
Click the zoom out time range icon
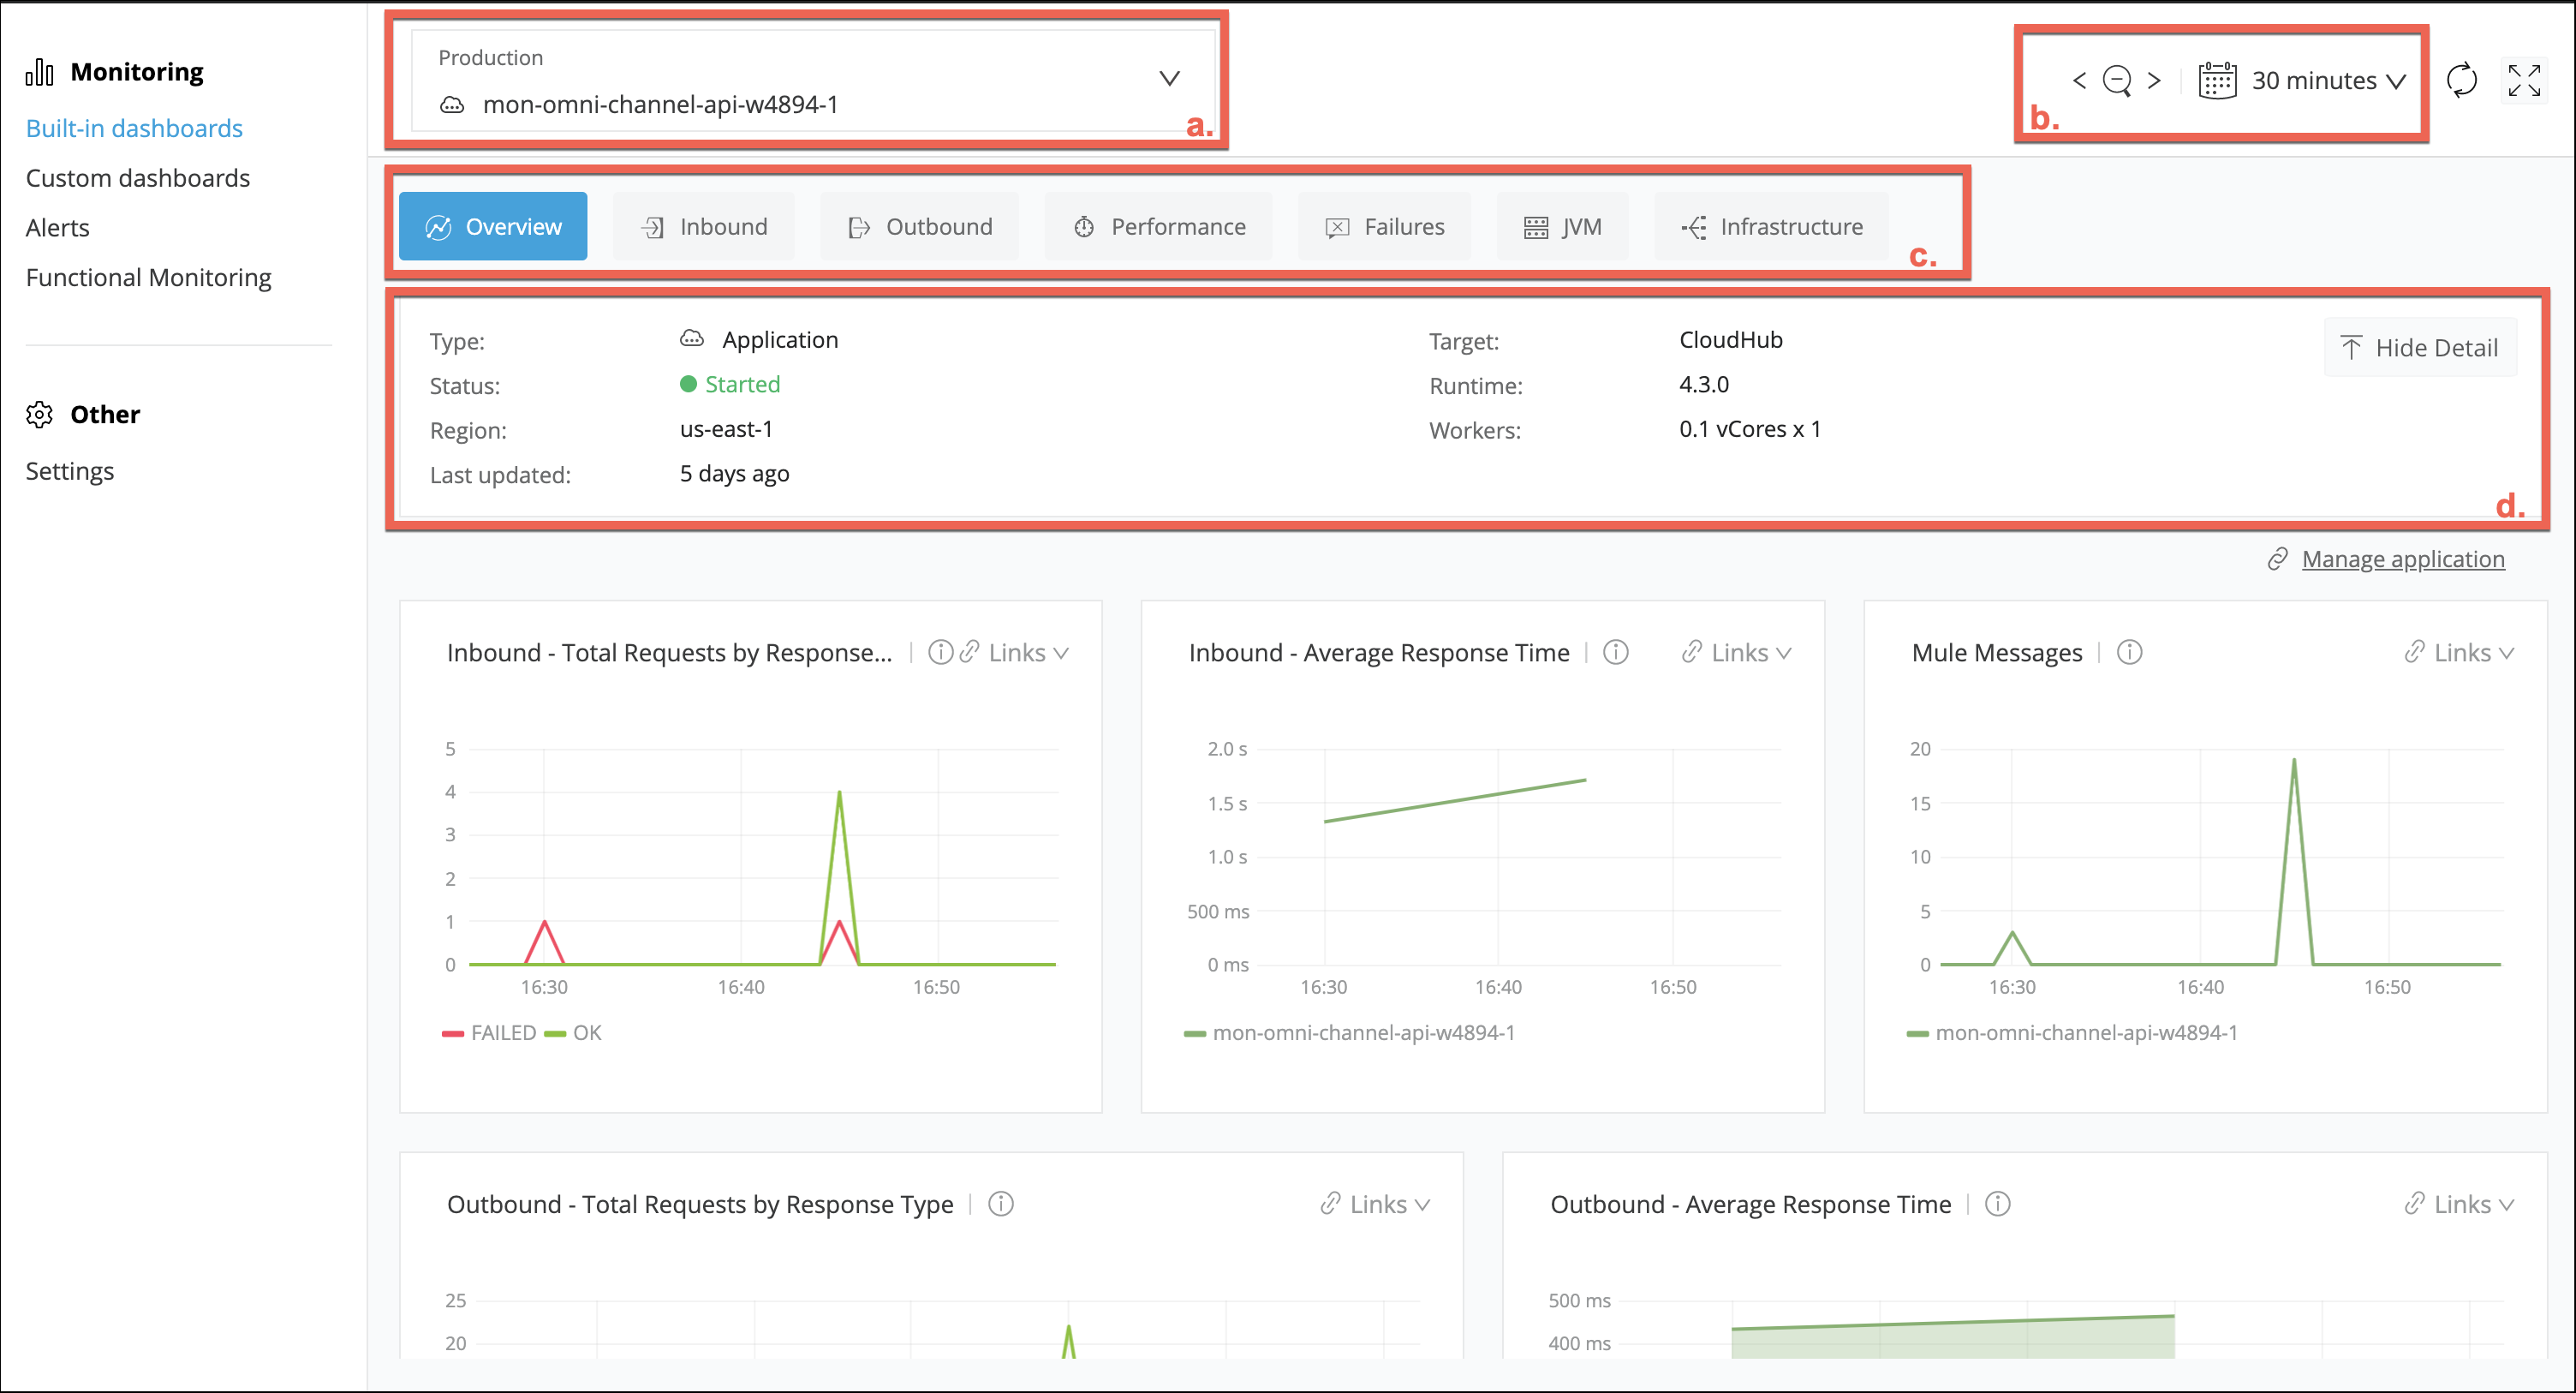click(x=2117, y=80)
